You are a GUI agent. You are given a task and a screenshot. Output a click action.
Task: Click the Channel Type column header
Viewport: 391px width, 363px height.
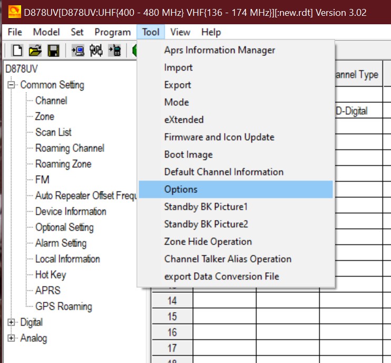(358, 74)
